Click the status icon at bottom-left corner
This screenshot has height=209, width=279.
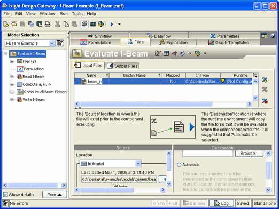click(5, 203)
